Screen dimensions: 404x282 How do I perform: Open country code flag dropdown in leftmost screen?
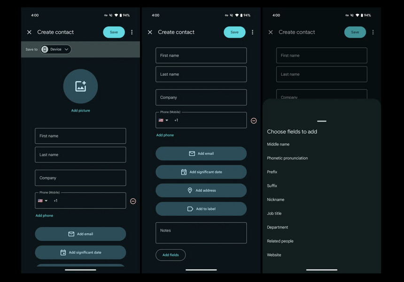click(x=43, y=201)
